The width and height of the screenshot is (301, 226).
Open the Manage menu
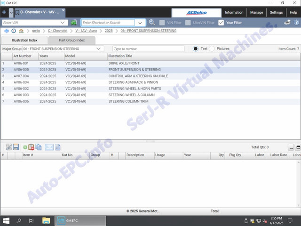[256, 13]
